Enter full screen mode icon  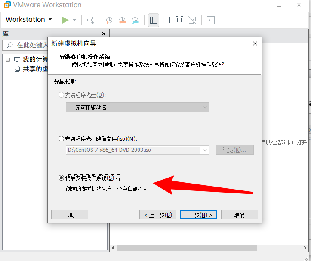(x=179, y=20)
